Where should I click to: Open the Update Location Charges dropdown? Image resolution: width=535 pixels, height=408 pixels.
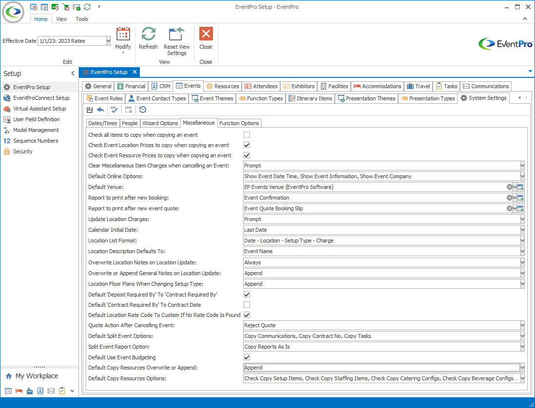[x=522, y=219]
